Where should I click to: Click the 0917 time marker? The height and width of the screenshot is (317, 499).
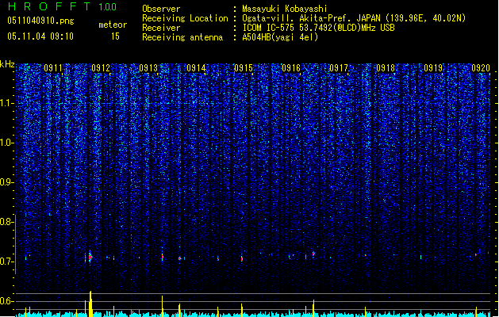[339, 68]
